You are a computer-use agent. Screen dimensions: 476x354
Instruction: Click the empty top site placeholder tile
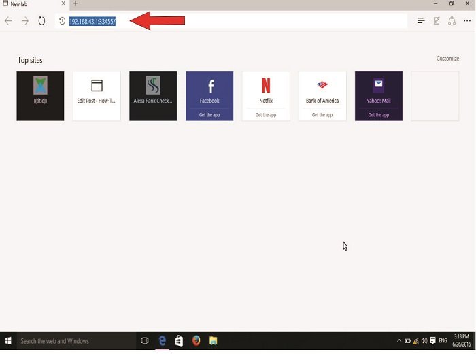point(435,96)
